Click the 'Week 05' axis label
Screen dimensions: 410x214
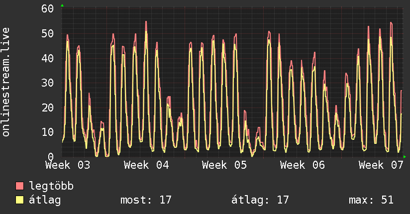[x=224, y=165]
